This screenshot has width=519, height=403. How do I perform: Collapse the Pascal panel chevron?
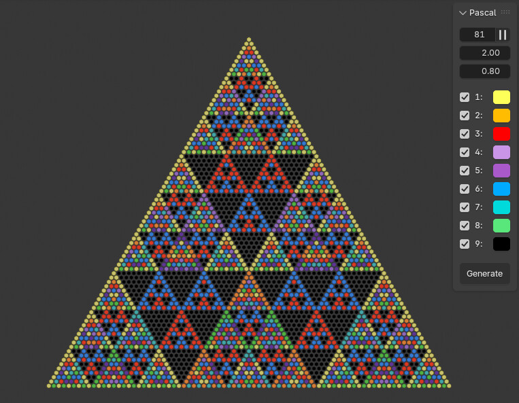point(463,13)
